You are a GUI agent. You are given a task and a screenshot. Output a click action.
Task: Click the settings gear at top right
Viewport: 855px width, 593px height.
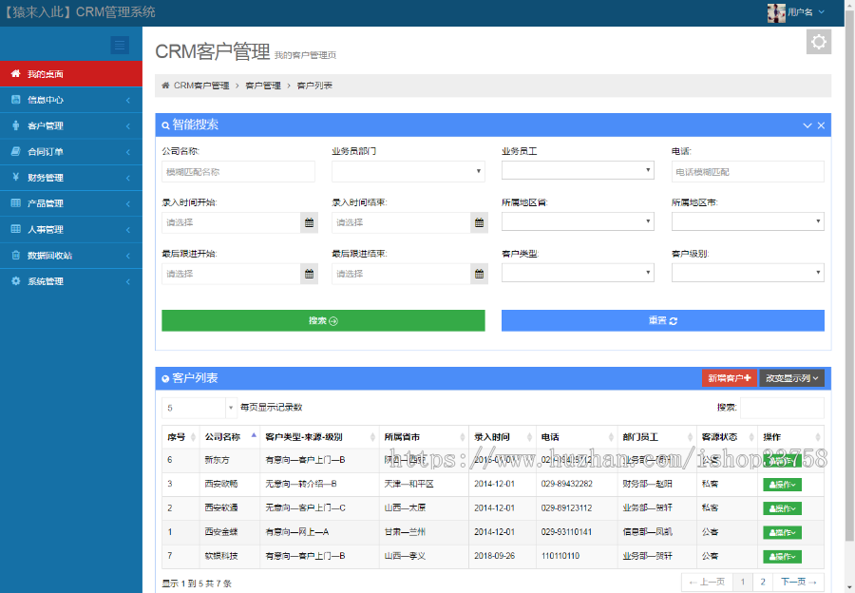(x=819, y=41)
